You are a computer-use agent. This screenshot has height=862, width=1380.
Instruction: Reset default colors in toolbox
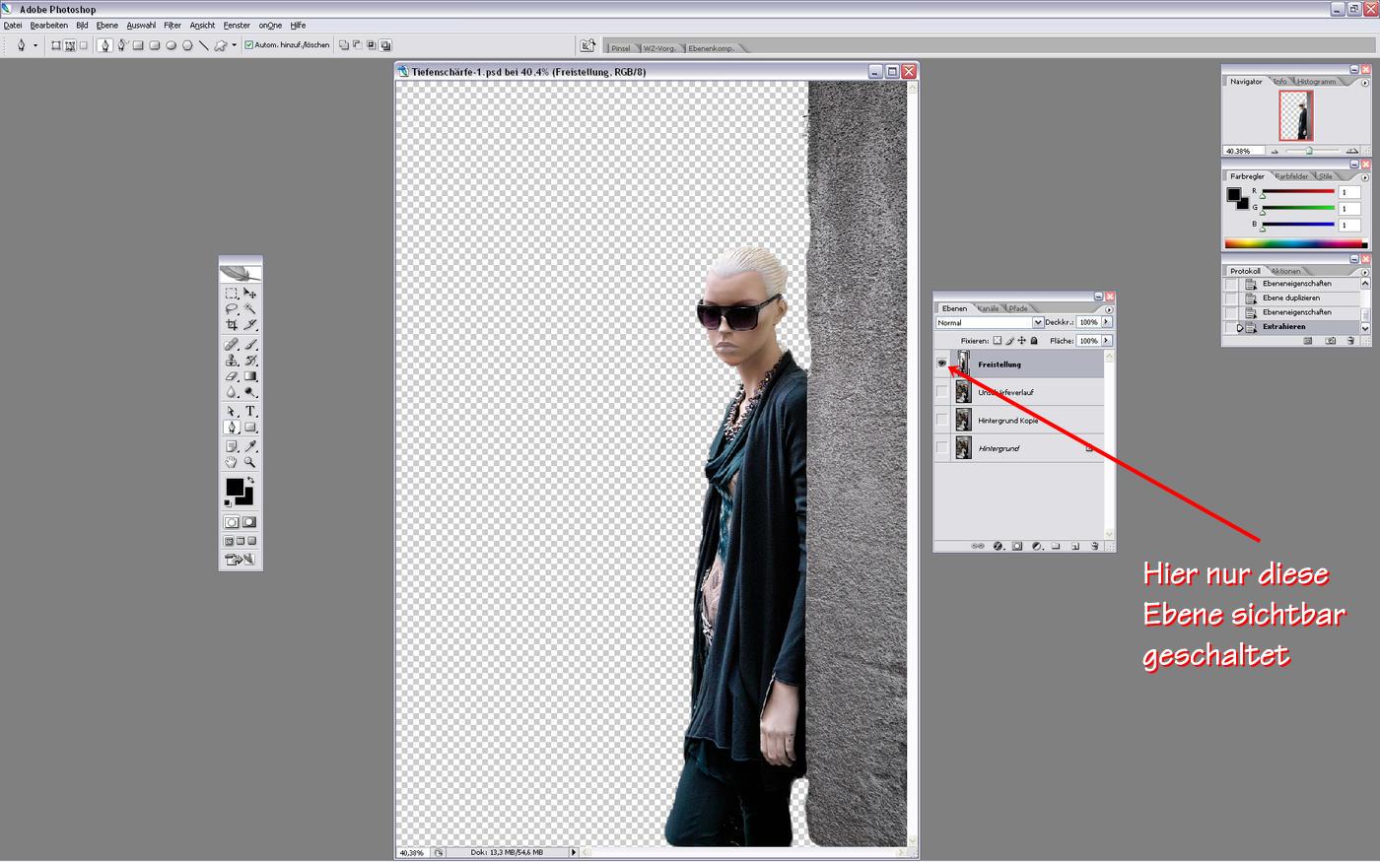228,503
